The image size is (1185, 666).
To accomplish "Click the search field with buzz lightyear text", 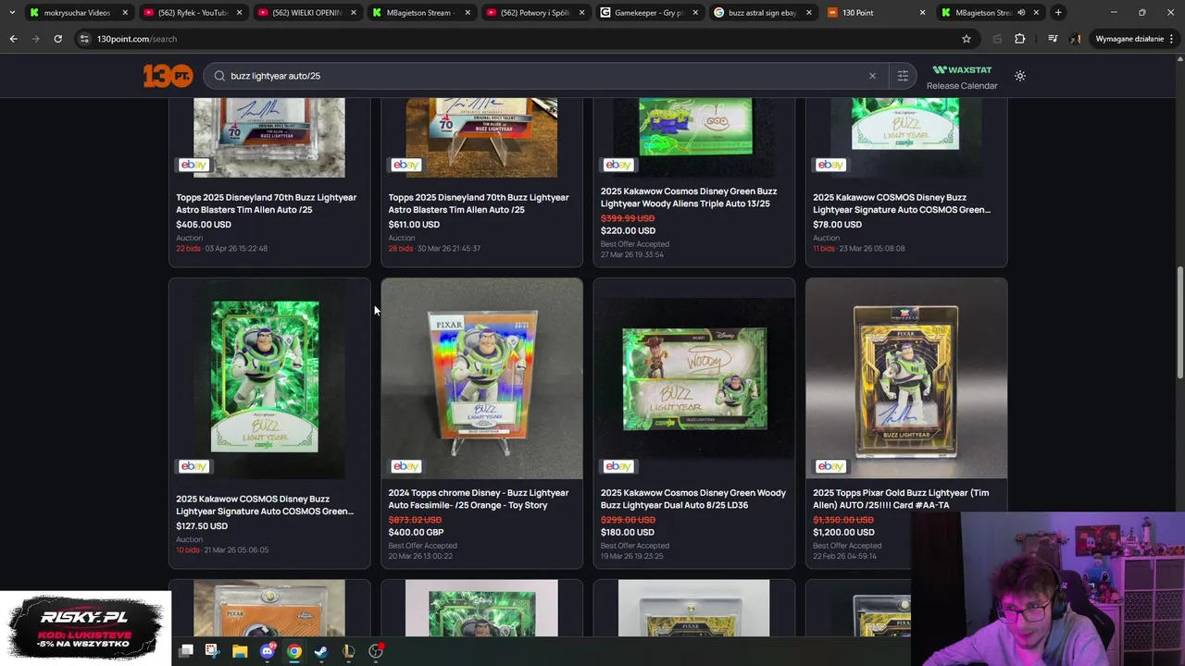I will click(546, 76).
